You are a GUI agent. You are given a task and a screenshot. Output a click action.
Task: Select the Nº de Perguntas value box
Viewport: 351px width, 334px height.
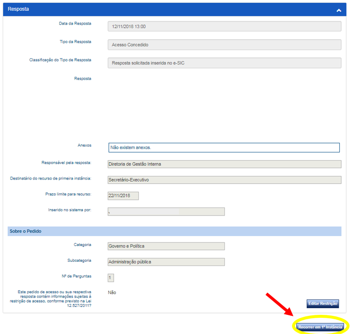(x=111, y=278)
